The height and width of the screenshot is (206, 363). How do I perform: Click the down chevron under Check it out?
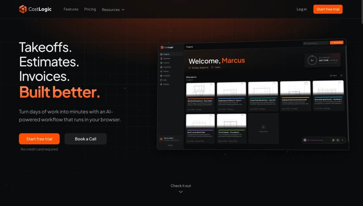[181, 192]
